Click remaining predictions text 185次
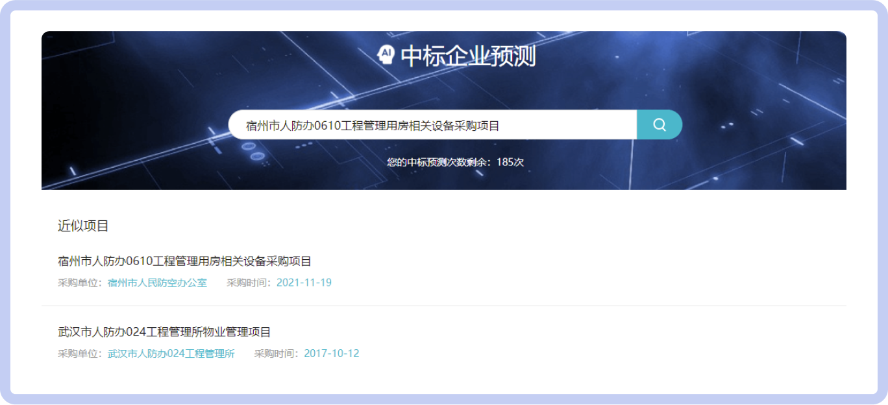Viewport: 888px width, 405px height. coord(510,162)
